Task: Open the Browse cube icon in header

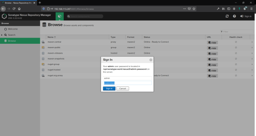Action: pos(60,16)
